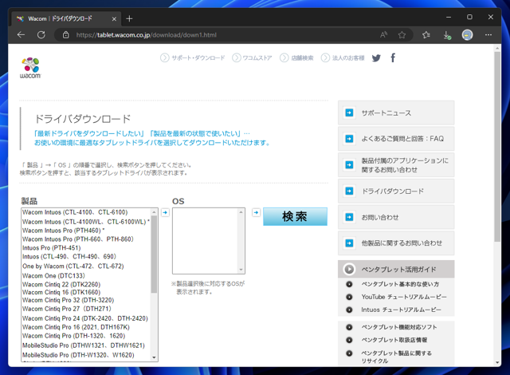Open お問い合わせ sidebar item

tap(396, 217)
